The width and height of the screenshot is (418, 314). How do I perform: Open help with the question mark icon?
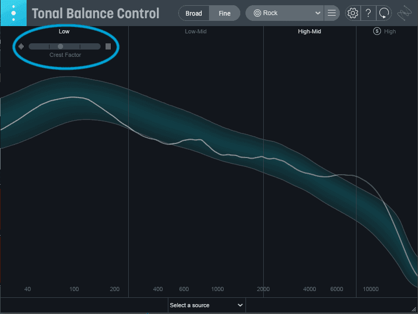(x=368, y=13)
